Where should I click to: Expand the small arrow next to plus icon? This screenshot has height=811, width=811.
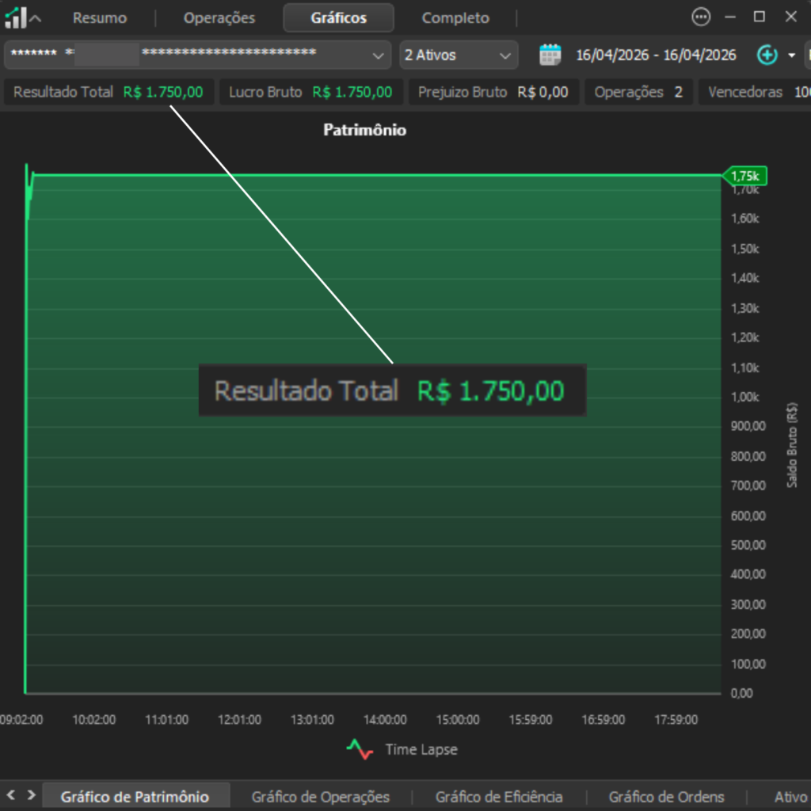pos(791,55)
